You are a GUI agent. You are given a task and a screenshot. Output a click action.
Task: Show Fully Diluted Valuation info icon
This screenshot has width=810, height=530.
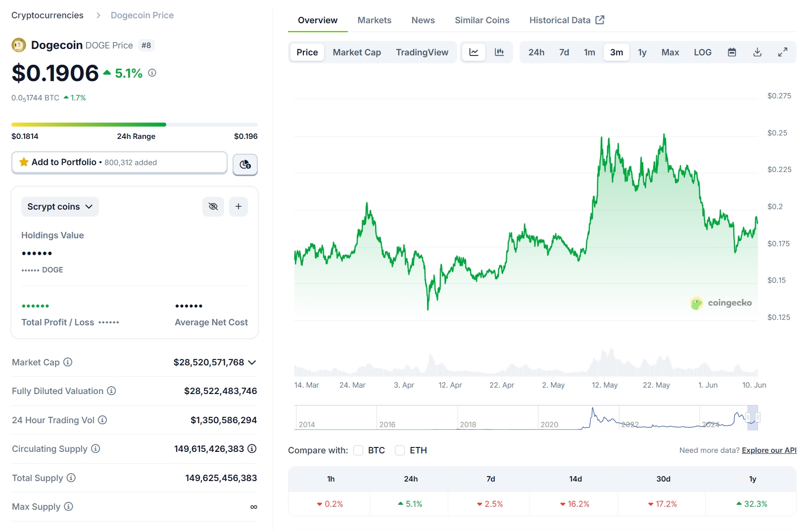(111, 391)
